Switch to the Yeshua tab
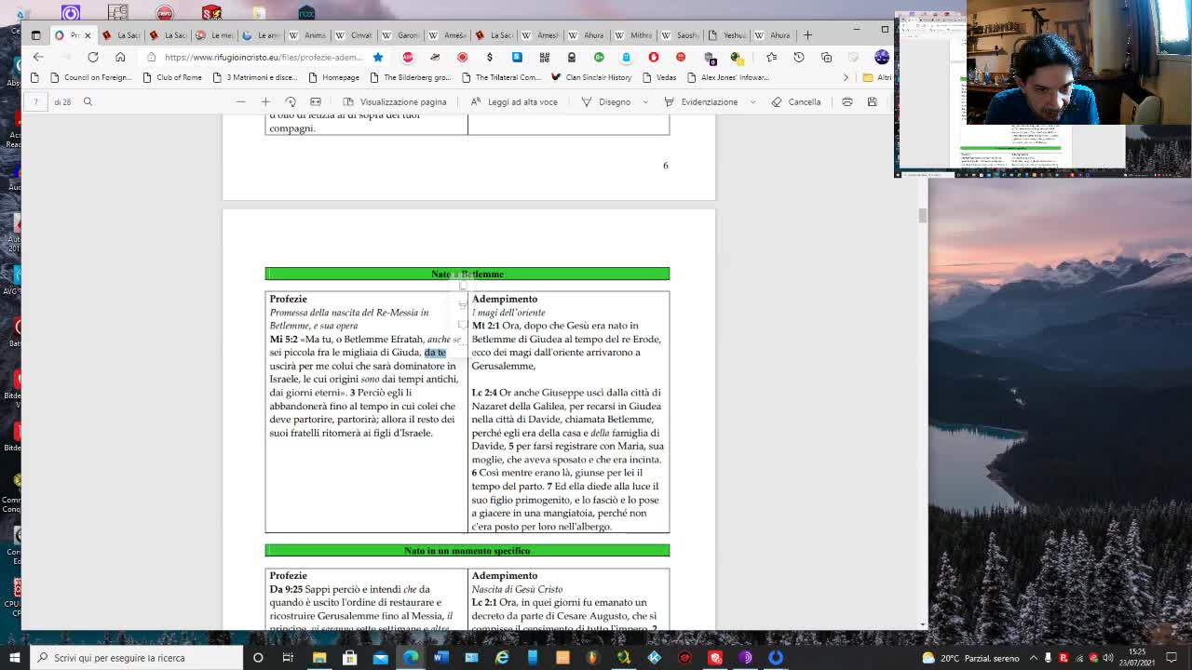 727,35
